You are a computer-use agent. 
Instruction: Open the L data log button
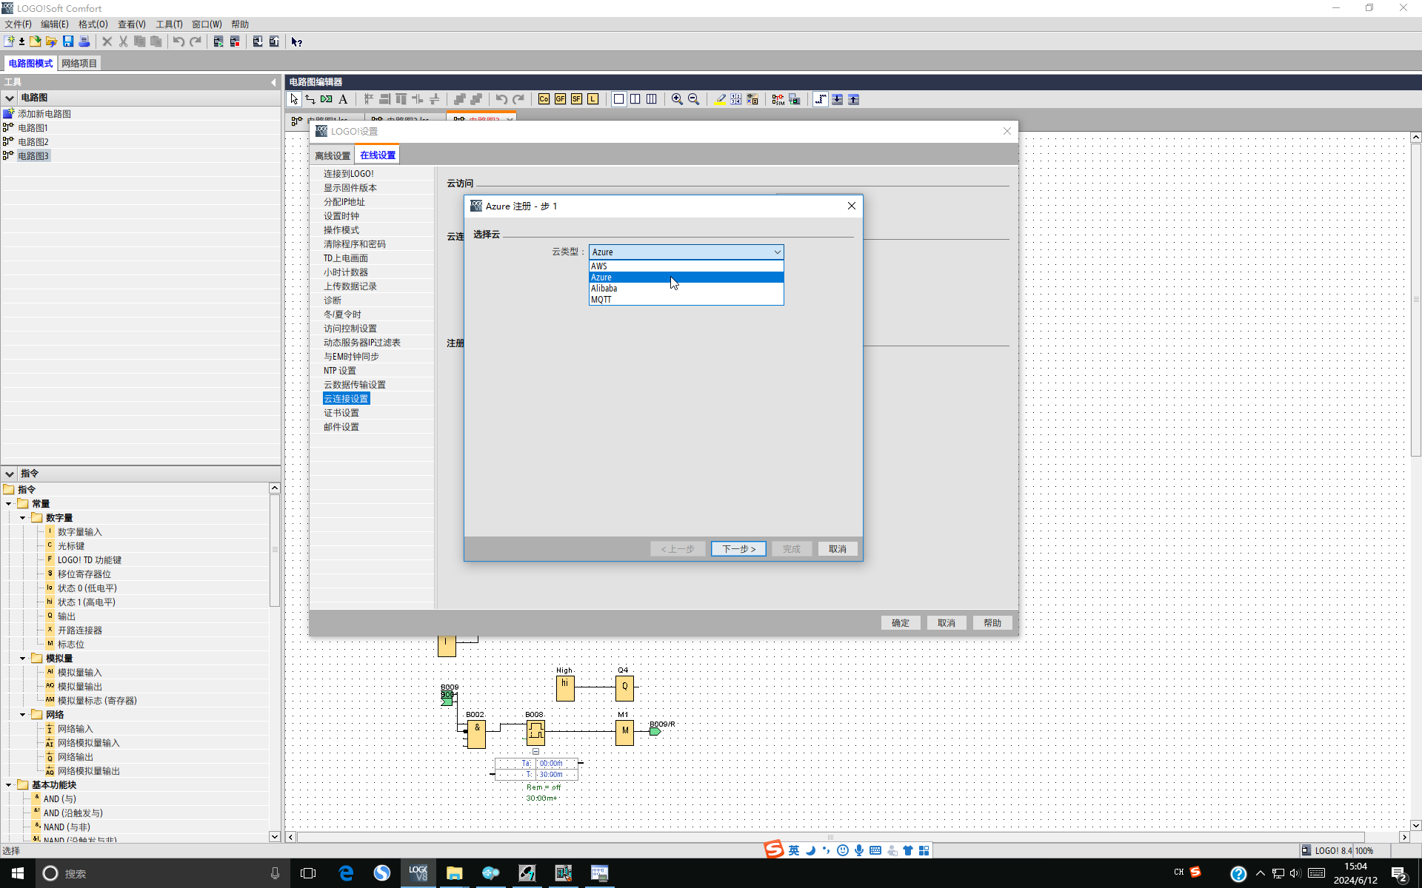click(592, 99)
